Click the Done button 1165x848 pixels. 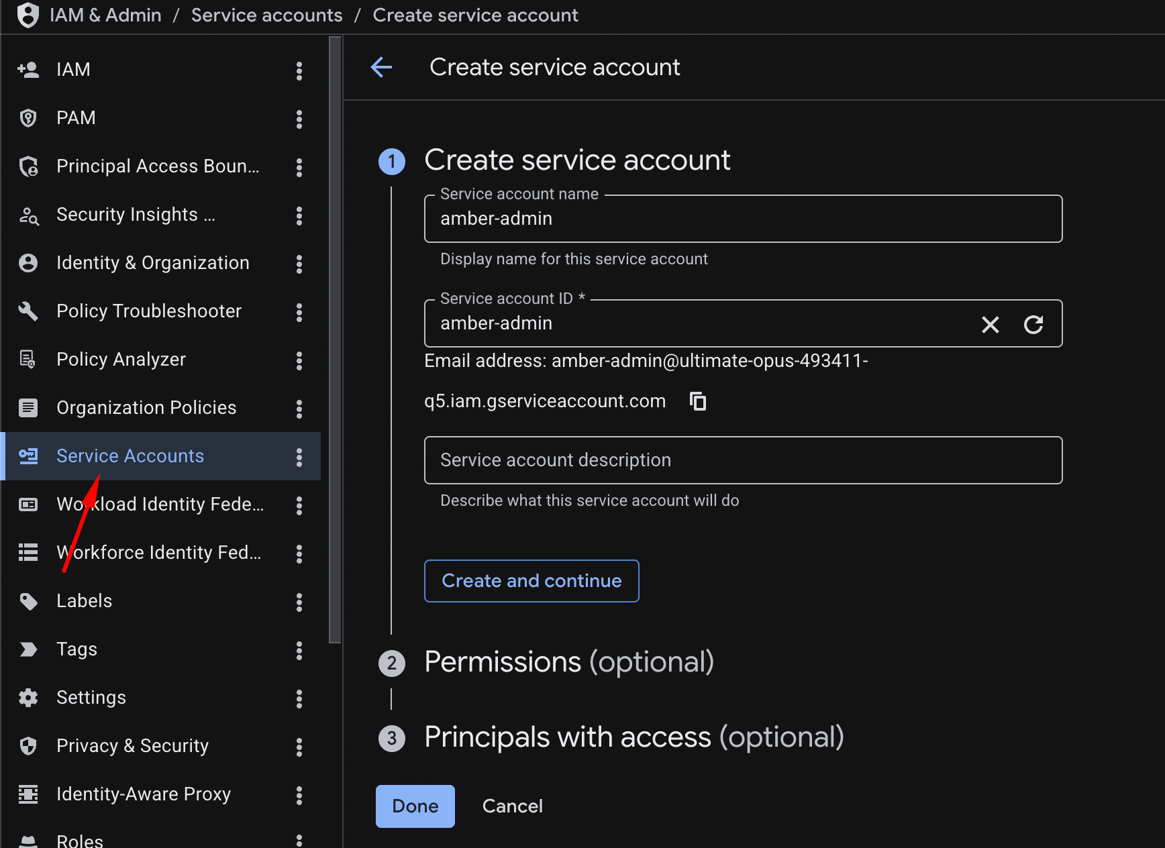[x=415, y=806]
